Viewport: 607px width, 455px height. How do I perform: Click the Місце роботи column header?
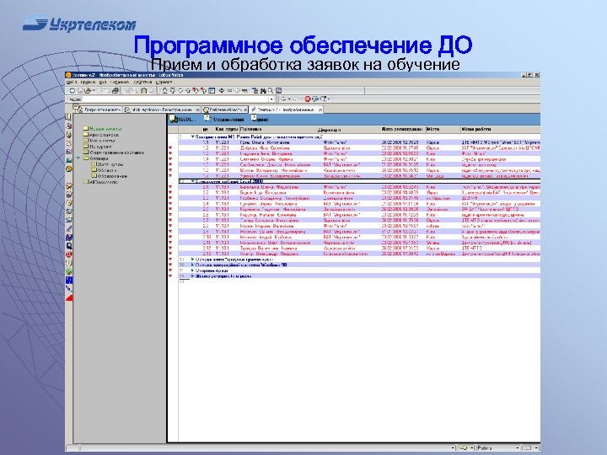click(x=500, y=129)
